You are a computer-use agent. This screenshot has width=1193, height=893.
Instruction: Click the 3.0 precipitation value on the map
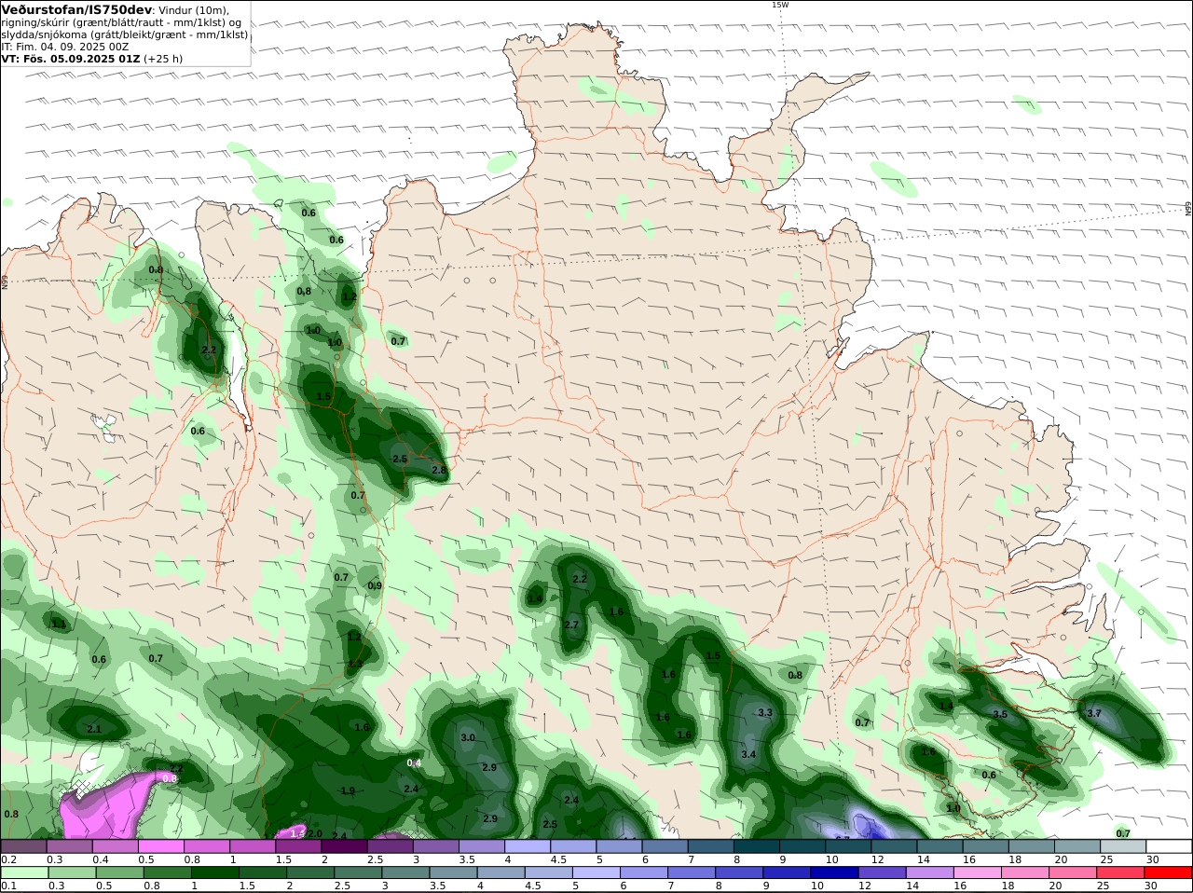(468, 737)
